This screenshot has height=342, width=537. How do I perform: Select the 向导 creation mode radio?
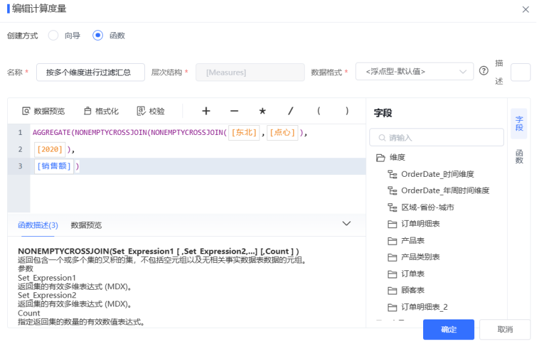click(53, 35)
